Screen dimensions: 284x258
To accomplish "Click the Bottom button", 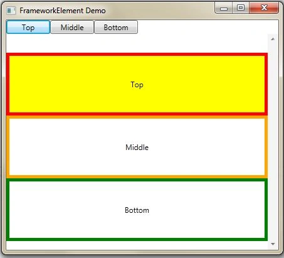I will (116, 27).
